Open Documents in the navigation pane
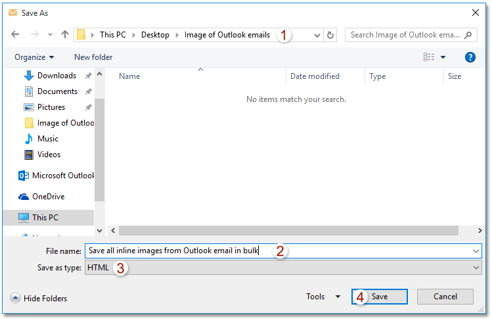This screenshot has width=492, height=319. click(57, 91)
